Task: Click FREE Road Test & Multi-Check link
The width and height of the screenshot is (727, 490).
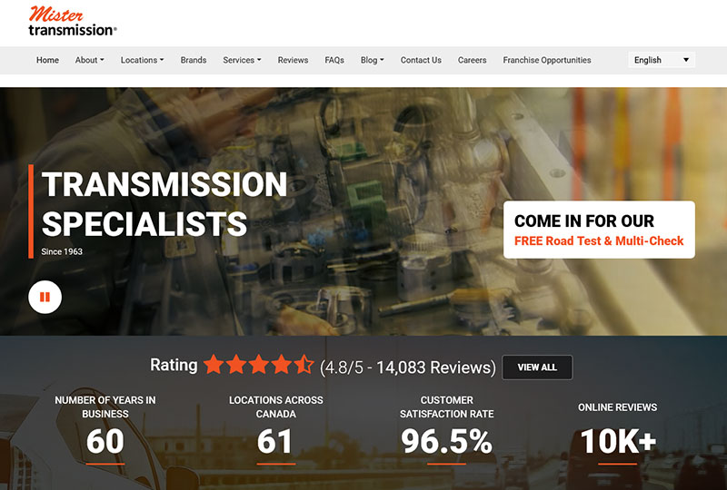Action: pos(598,241)
